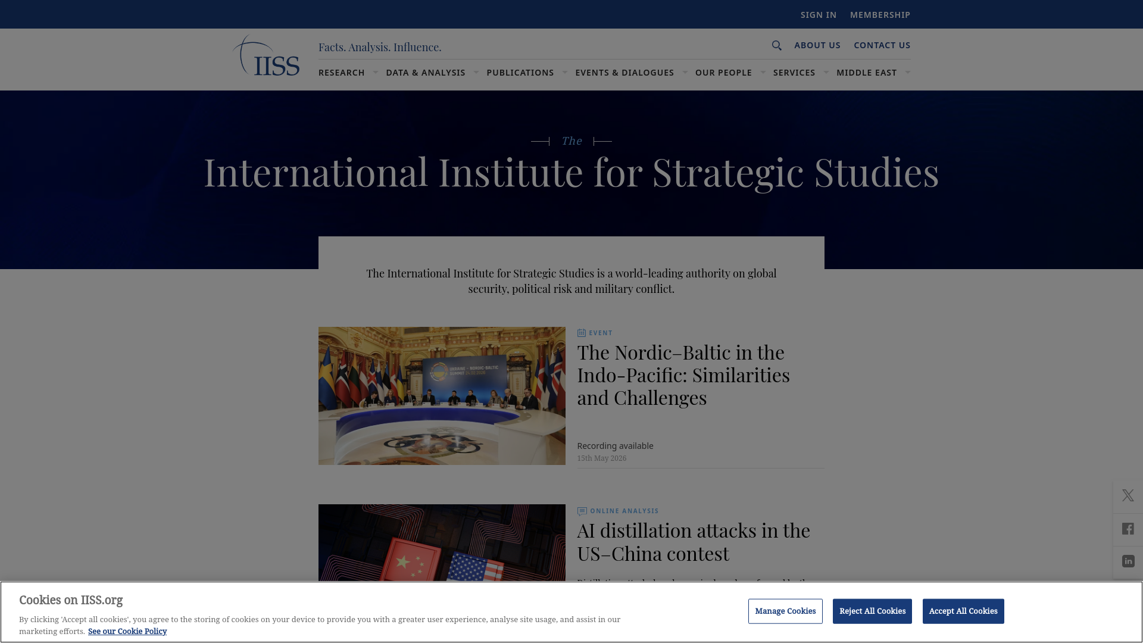Click the US–China chips thumbnail image
Image resolution: width=1143 pixels, height=643 pixels.
[x=442, y=543]
